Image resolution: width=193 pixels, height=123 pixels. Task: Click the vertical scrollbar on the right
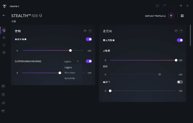coord(191,35)
